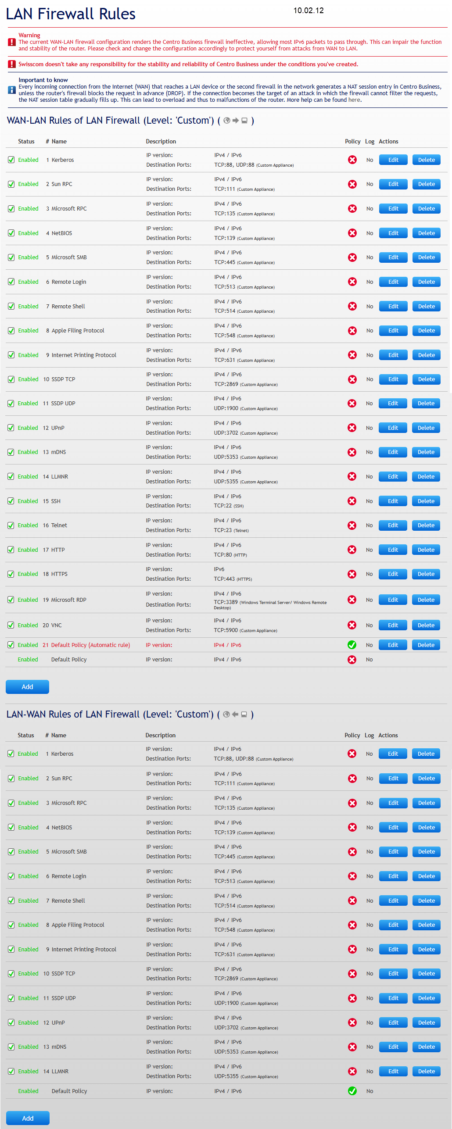Click the block icon on WAN-LAN Microsoft RDP rule
452x1129 pixels.
[x=352, y=600]
